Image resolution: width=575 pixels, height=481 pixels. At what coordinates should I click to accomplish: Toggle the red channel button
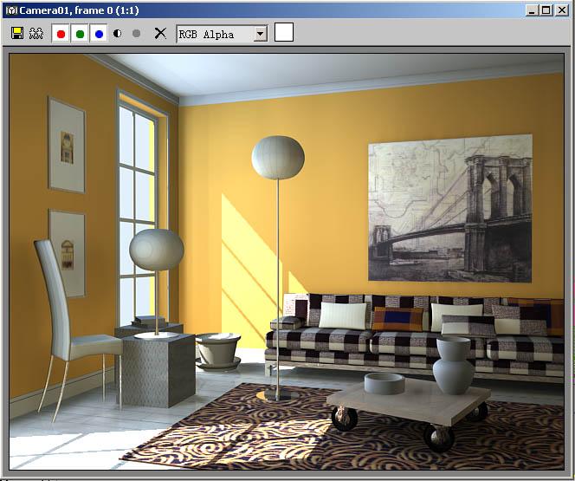click(61, 34)
